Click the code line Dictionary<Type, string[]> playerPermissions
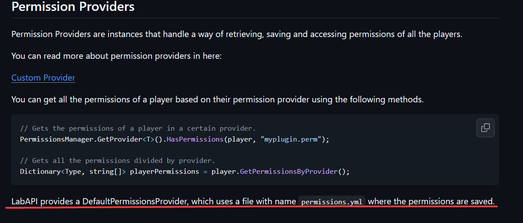The image size is (523, 223). (185, 172)
